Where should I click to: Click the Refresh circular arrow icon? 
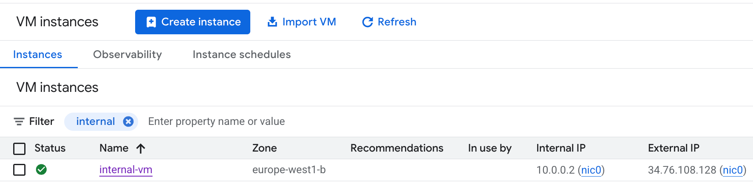(x=367, y=22)
